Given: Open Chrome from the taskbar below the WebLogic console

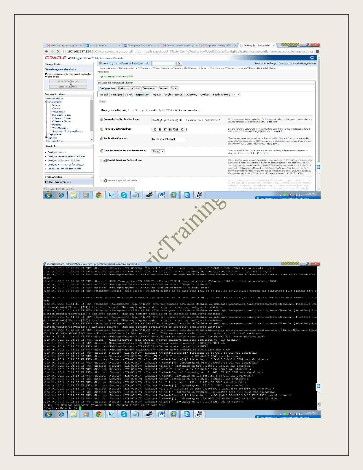Looking at the screenshot, I should point(99,195).
